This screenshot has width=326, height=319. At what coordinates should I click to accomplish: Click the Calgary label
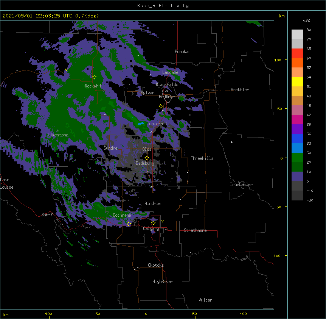pos(151,228)
